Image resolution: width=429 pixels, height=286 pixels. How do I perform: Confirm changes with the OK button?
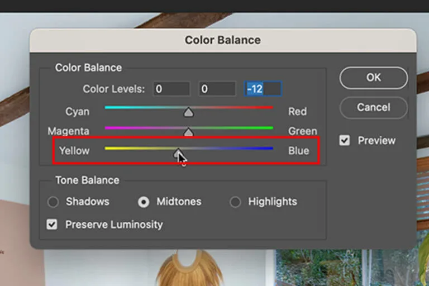click(374, 78)
